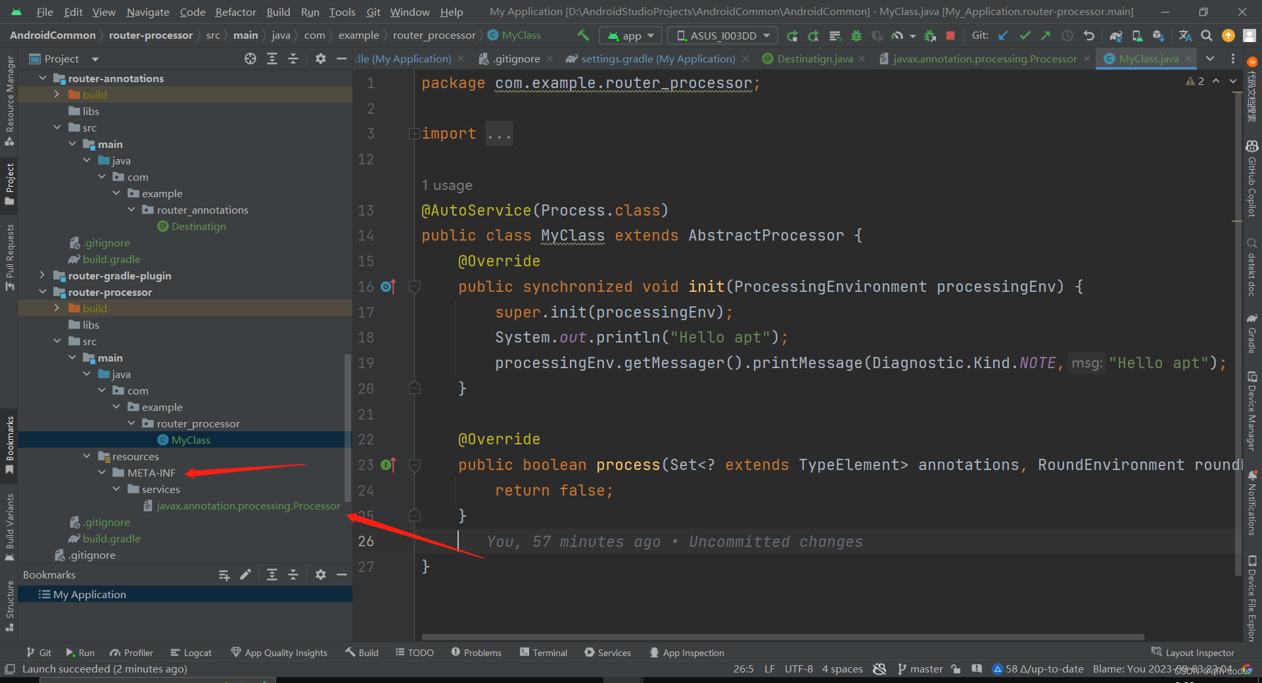This screenshot has height=683, width=1262.
Task: Collapse the router-annotations module
Action: [x=43, y=78]
